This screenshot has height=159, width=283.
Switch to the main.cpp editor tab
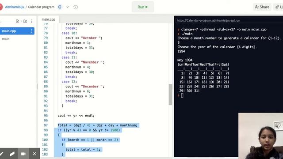(48, 19)
